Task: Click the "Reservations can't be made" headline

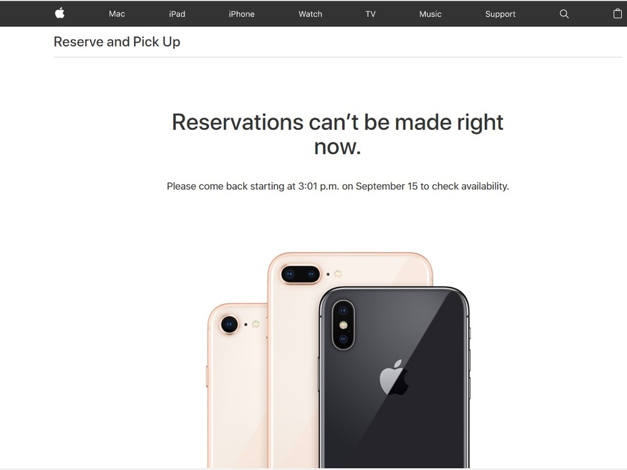Action: click(x=337, y=134)
